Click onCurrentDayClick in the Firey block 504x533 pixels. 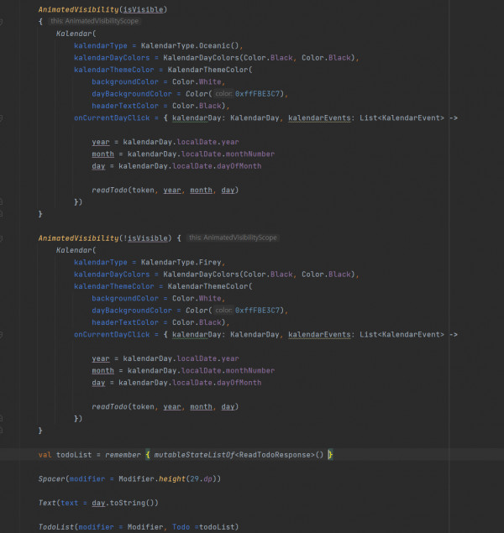click(112, 334)
